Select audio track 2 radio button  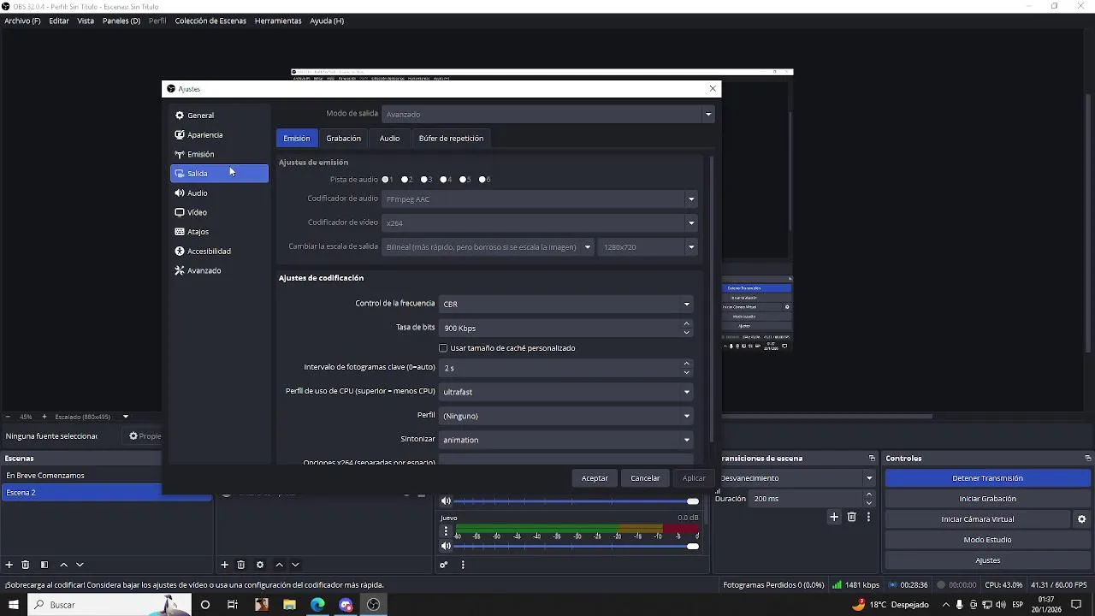405,180
